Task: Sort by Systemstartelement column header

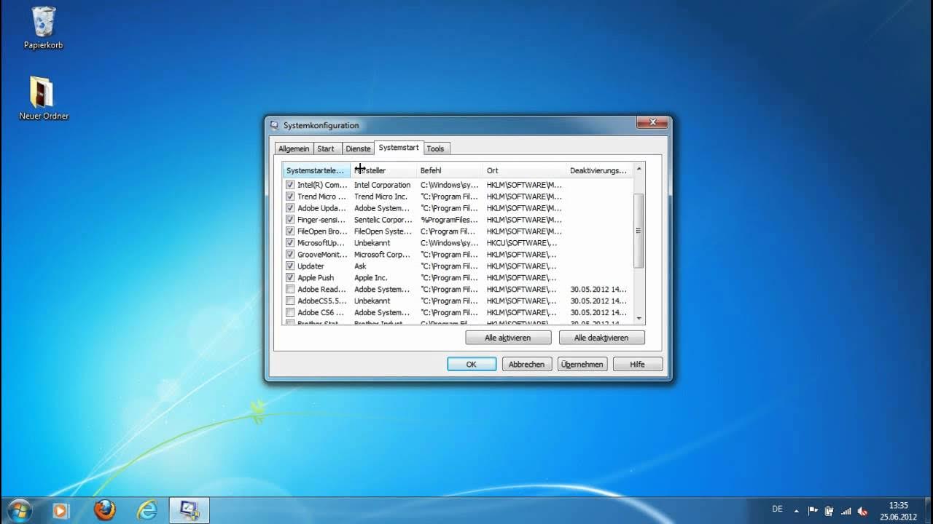Action: [316, 170]
